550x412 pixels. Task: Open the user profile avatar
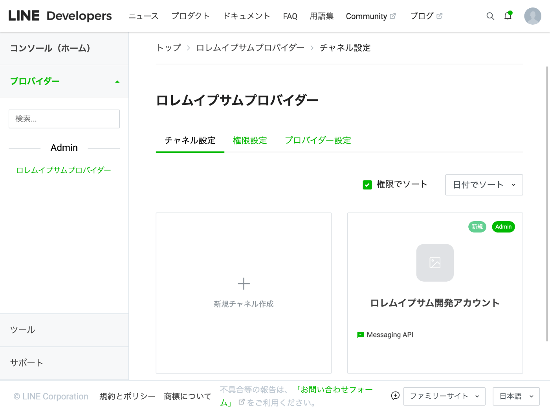[533, 16]
